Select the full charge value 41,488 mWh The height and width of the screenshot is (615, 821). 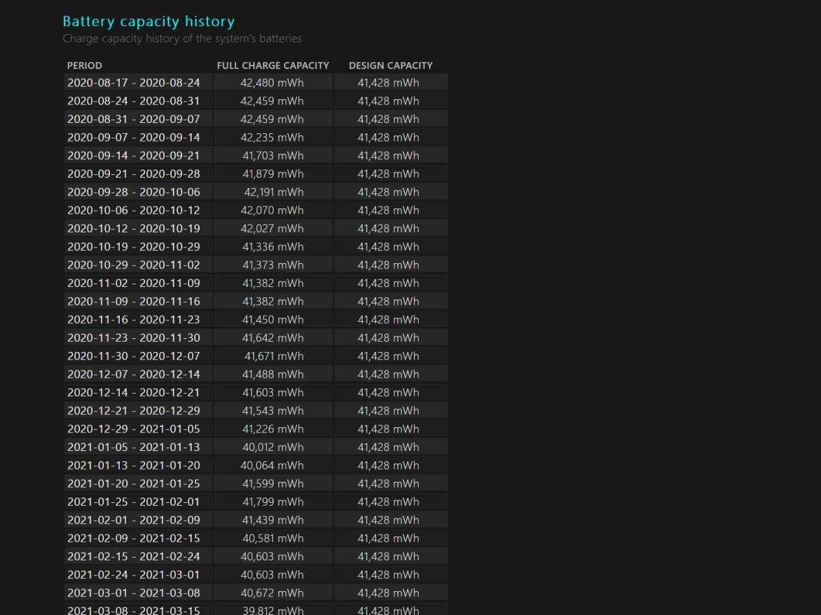273,374
